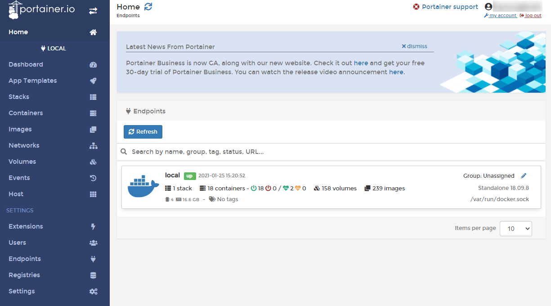Open Settings in the sidebar
The width and height of the screenshot is (551, 306).
pyautogui.click(x=55, y=292)
